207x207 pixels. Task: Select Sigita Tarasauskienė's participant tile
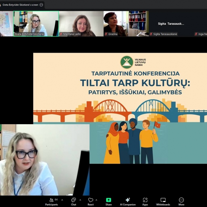click(x=171, y=24)
